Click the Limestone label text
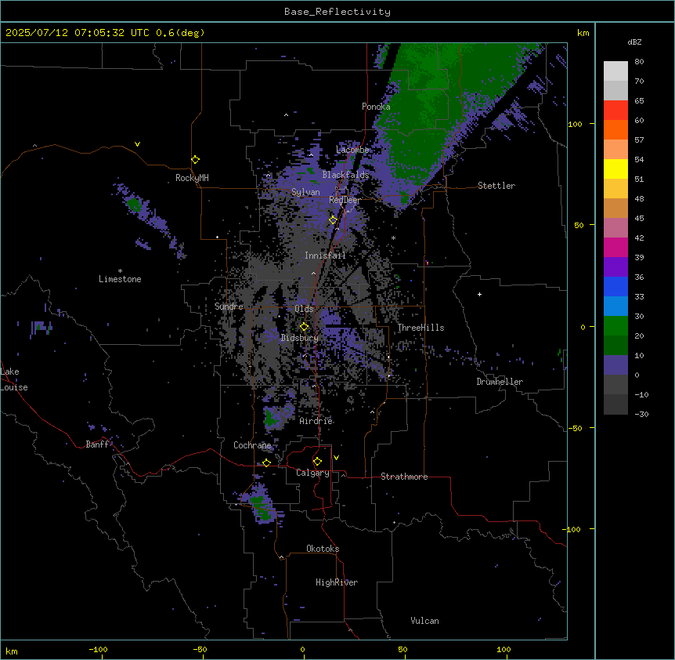The image size is (675, 660). tap(120, 279)
